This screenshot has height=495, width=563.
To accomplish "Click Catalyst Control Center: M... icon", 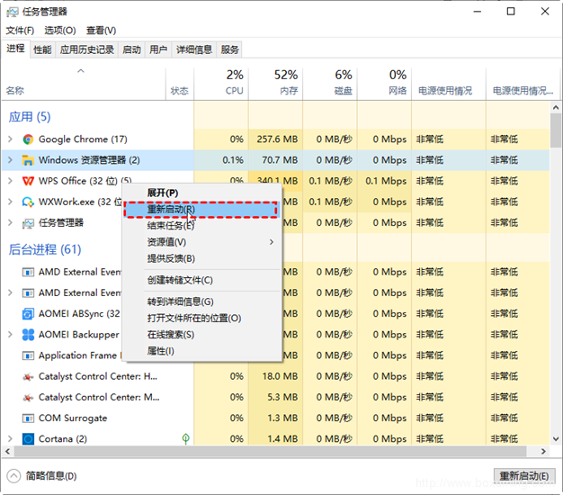I will pos(28,398).
